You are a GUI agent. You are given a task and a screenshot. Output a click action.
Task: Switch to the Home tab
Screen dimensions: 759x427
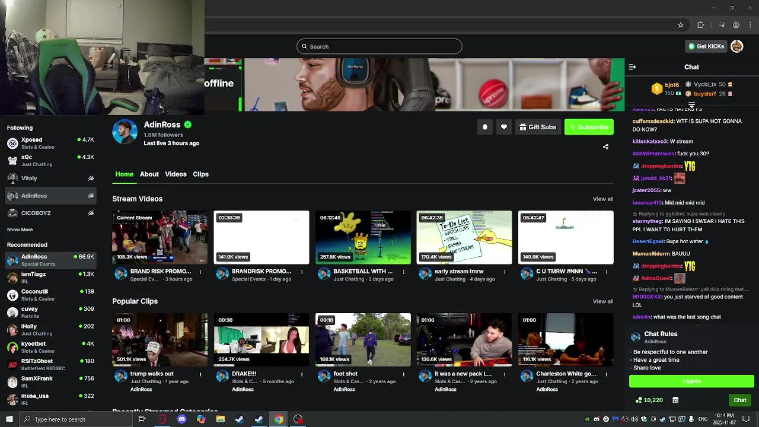tap(124, 174)
